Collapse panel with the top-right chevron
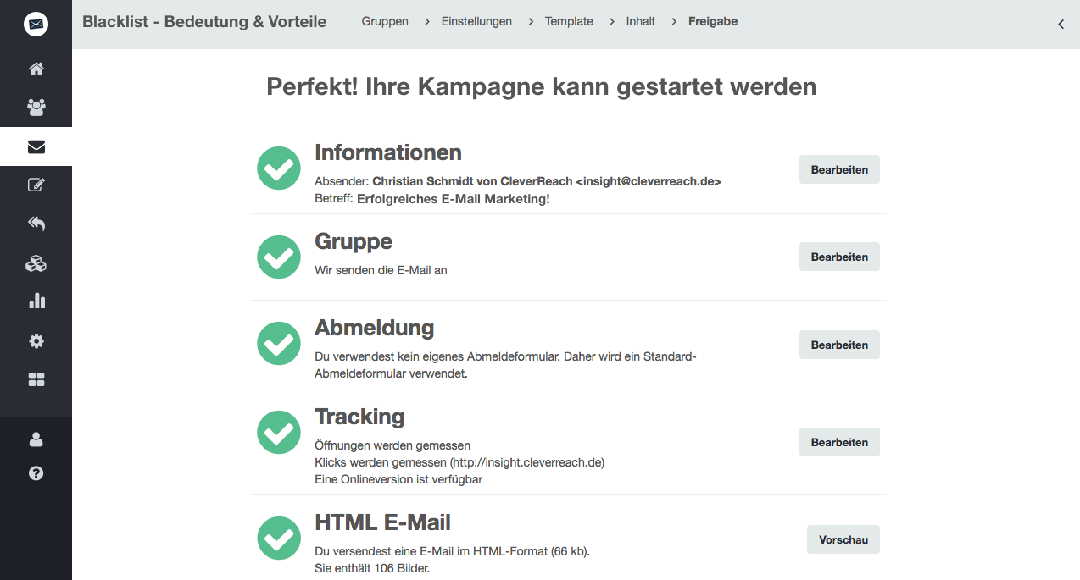The width and height of the screenshot is (1080, 580). (x=1061, y=24)
